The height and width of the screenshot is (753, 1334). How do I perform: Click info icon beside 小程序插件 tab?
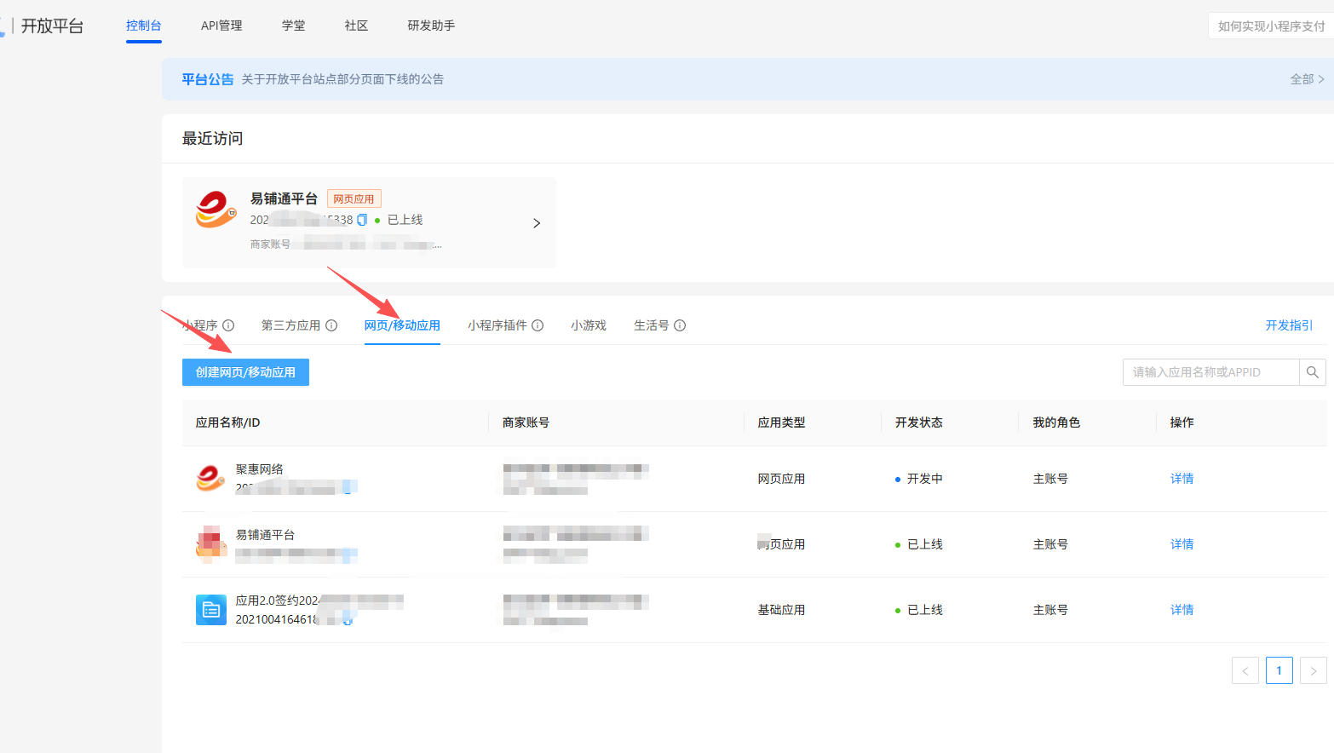click(x=538, y=325)
